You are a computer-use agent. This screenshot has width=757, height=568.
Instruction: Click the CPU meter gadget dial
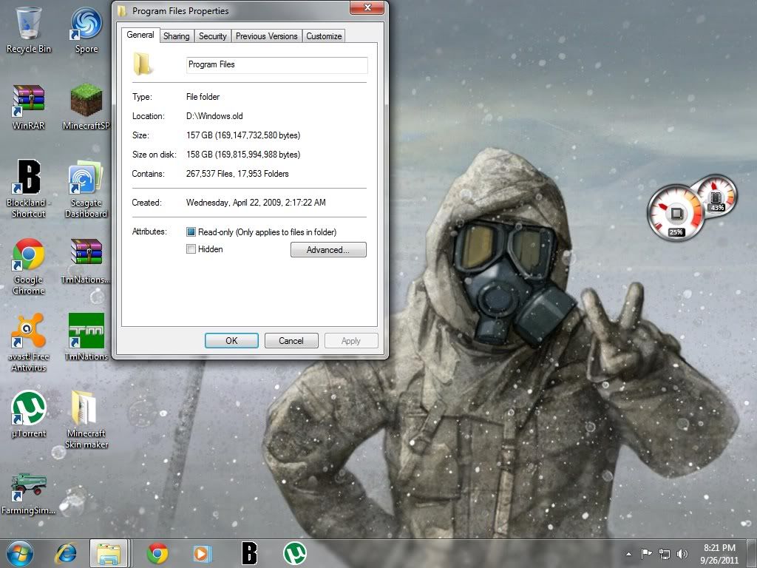(x=676, y=213)
